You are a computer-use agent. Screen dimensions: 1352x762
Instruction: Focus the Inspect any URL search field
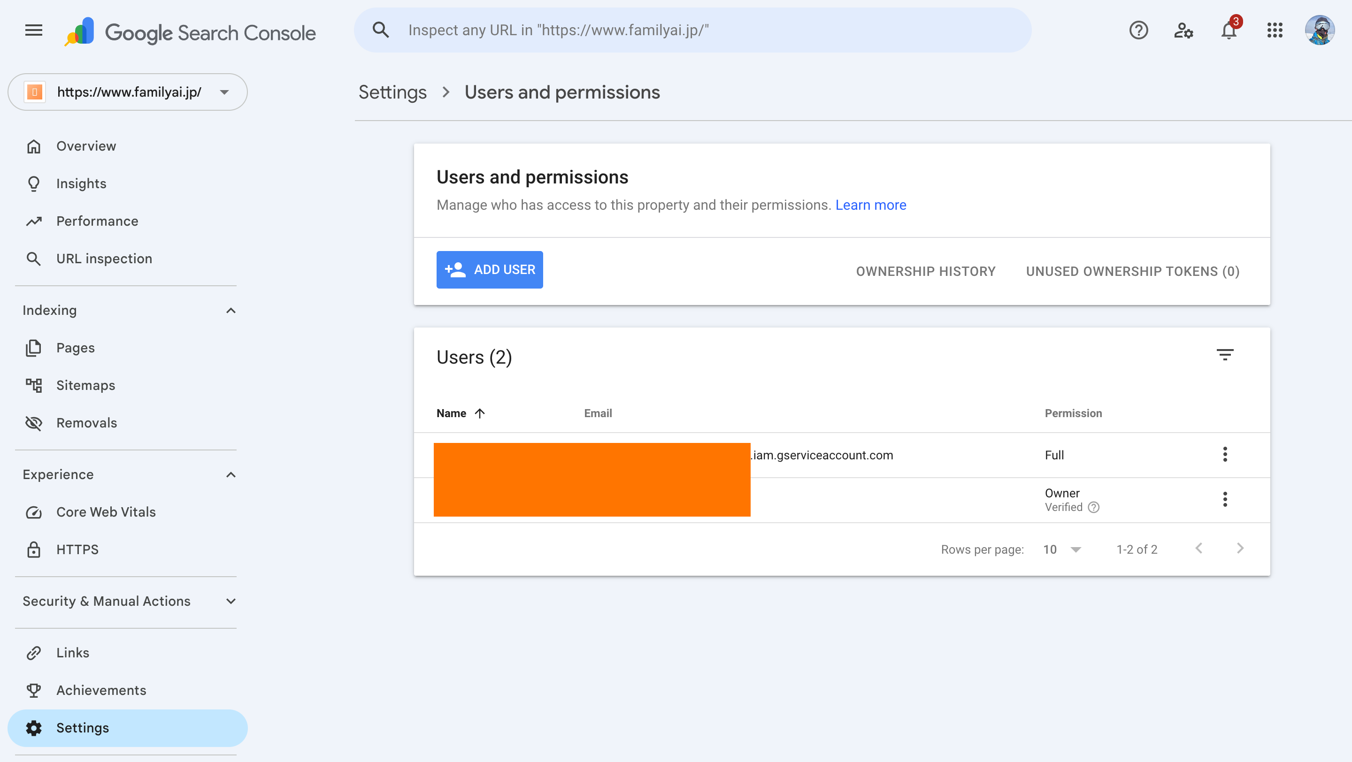pos(693,30)
